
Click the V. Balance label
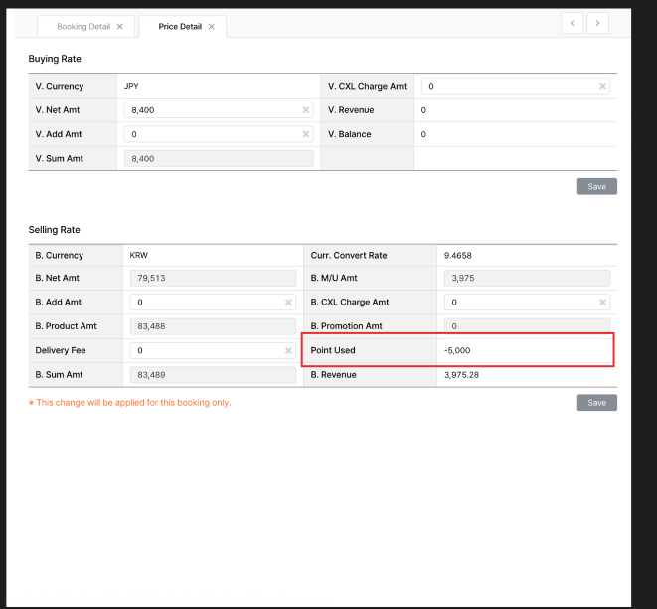pos(350,134)
